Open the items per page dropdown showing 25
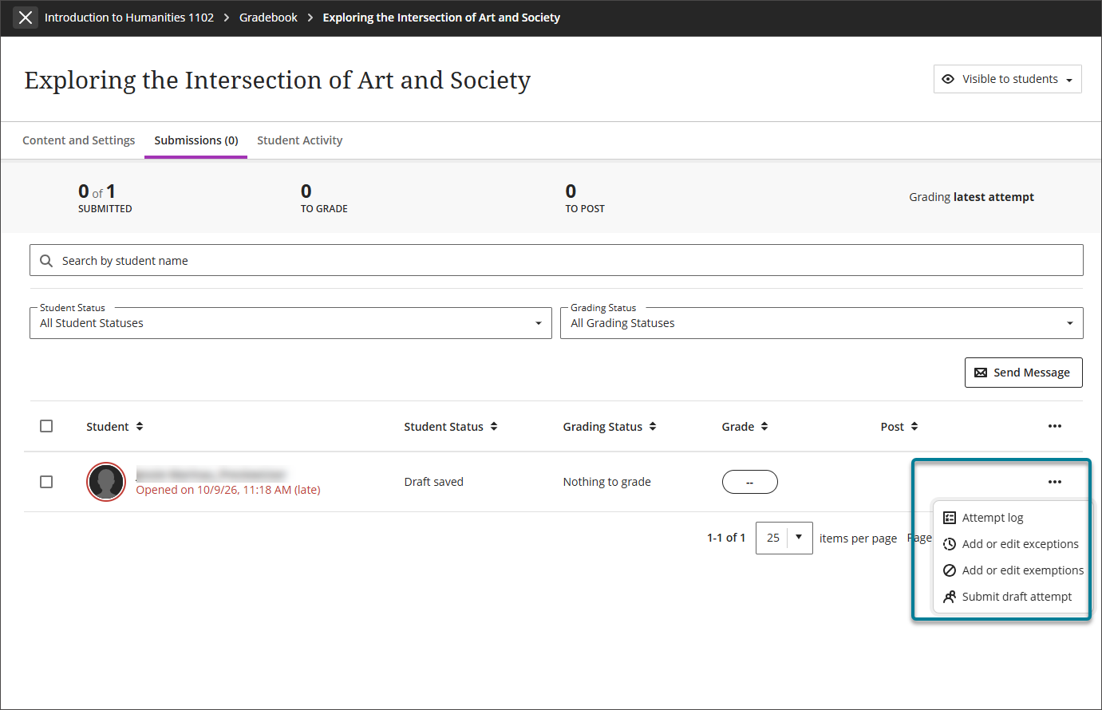Screen dimensions: 1102x710 [x=784, y=538]
